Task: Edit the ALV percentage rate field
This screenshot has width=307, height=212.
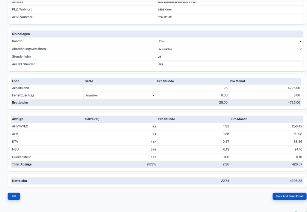Action: point(121,134)
